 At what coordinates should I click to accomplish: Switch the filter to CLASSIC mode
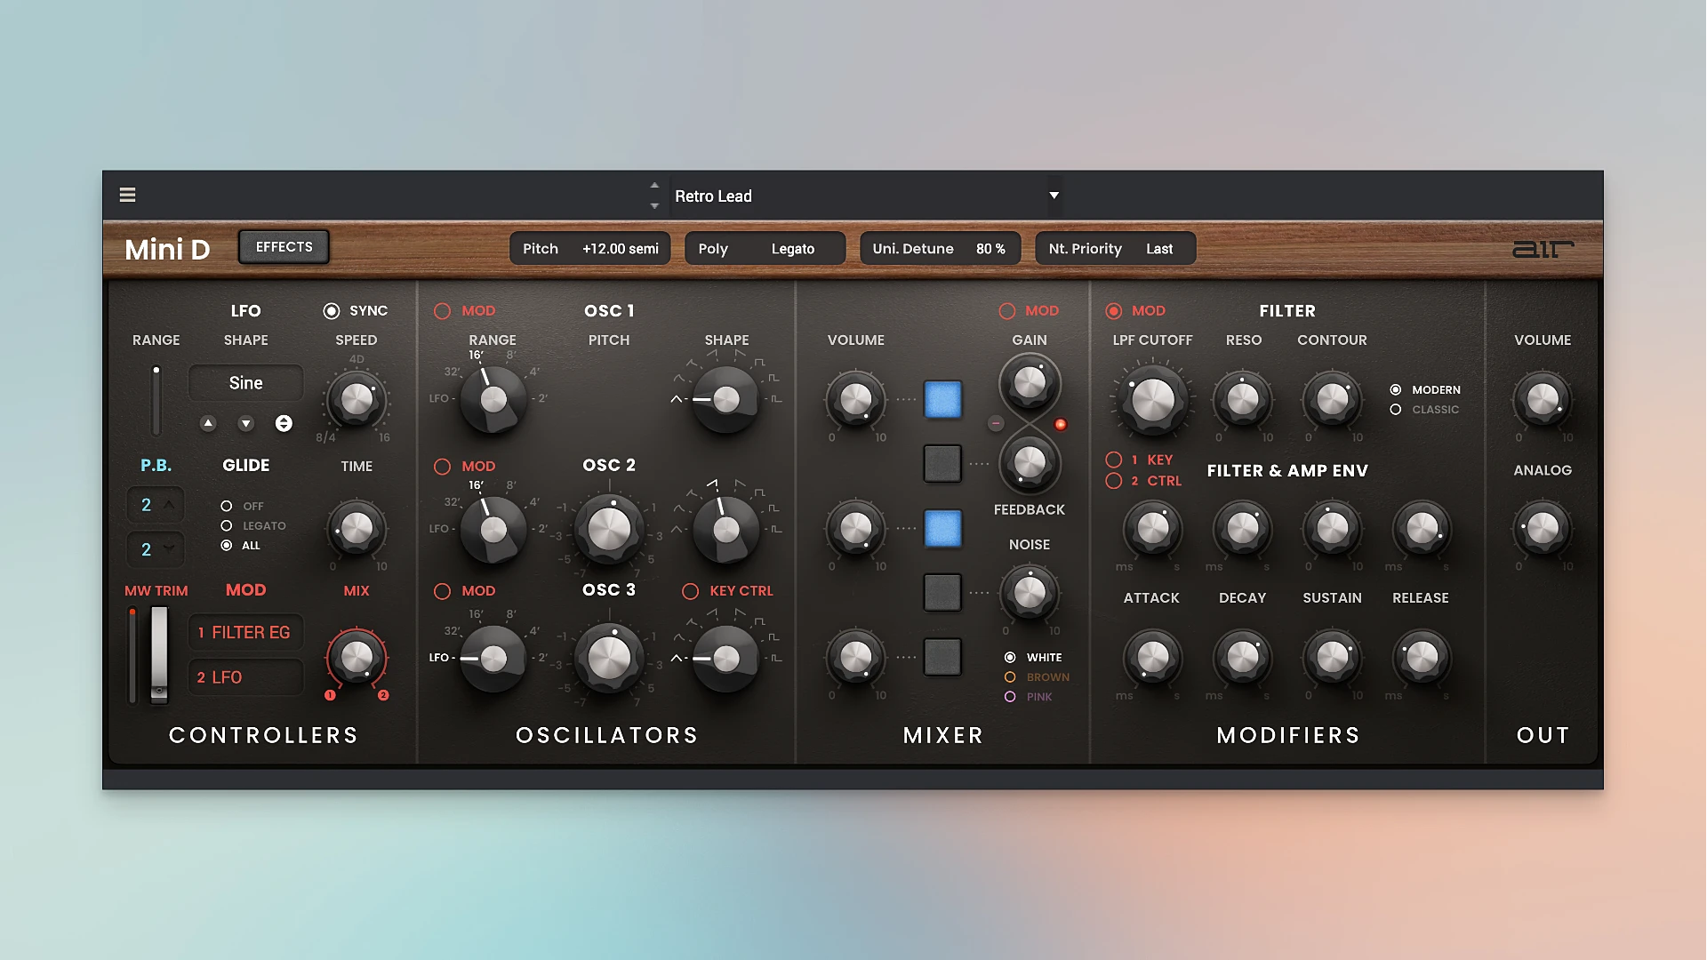[1396, 409]
